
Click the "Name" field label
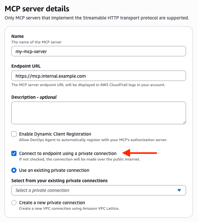(17, 37)
